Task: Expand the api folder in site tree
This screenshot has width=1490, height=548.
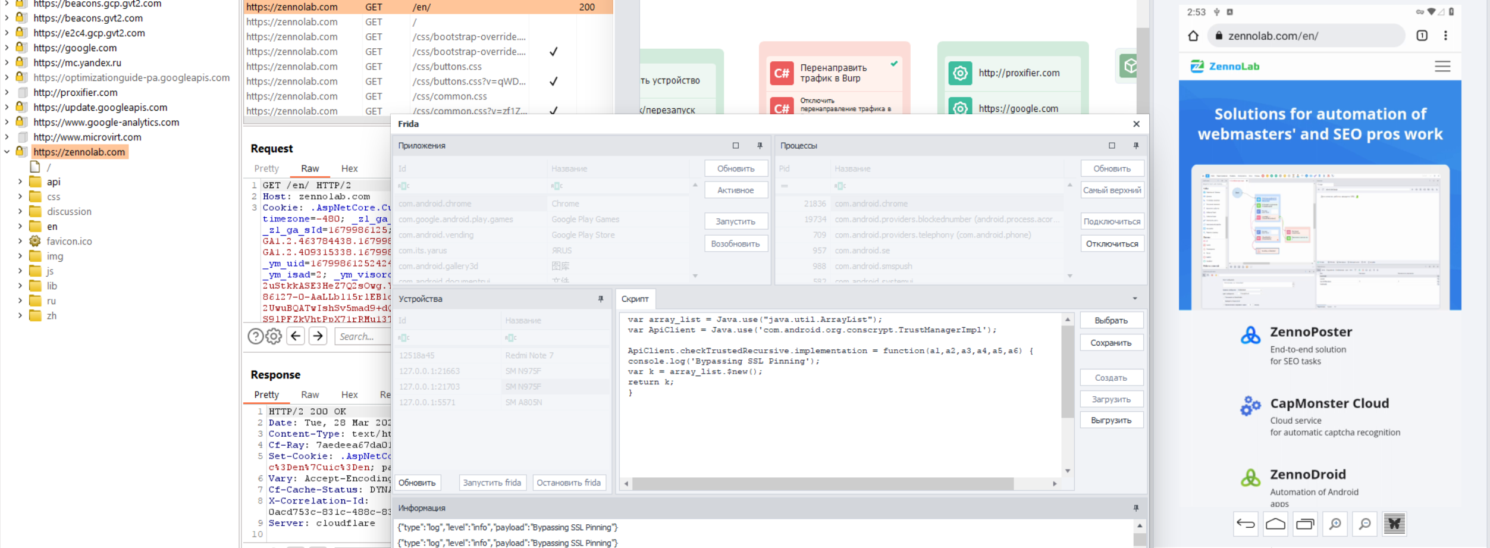Action: 20,181
